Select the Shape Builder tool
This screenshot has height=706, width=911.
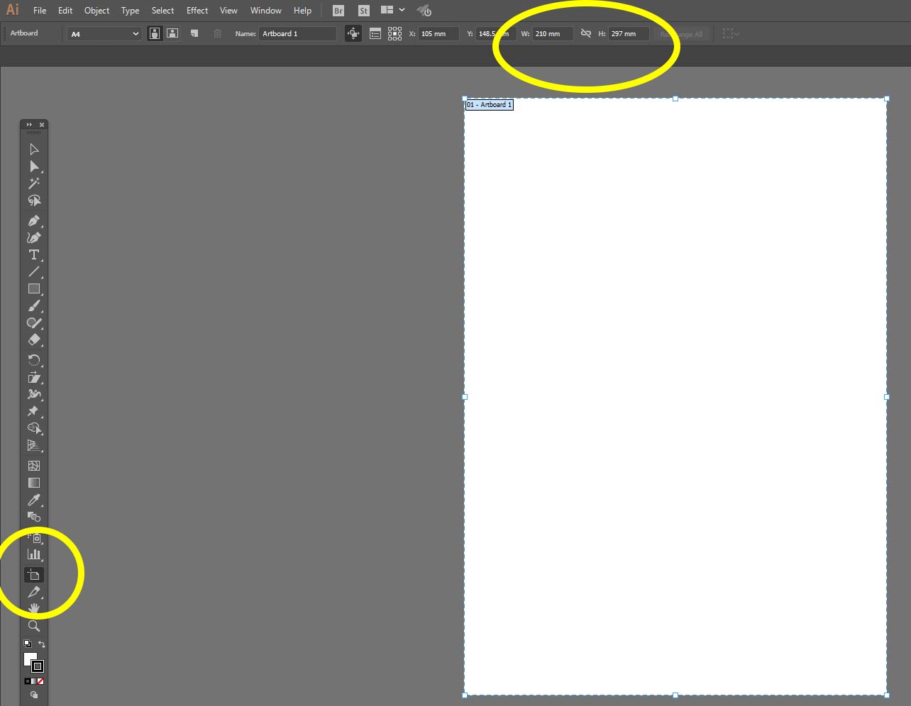coord(33,429)
